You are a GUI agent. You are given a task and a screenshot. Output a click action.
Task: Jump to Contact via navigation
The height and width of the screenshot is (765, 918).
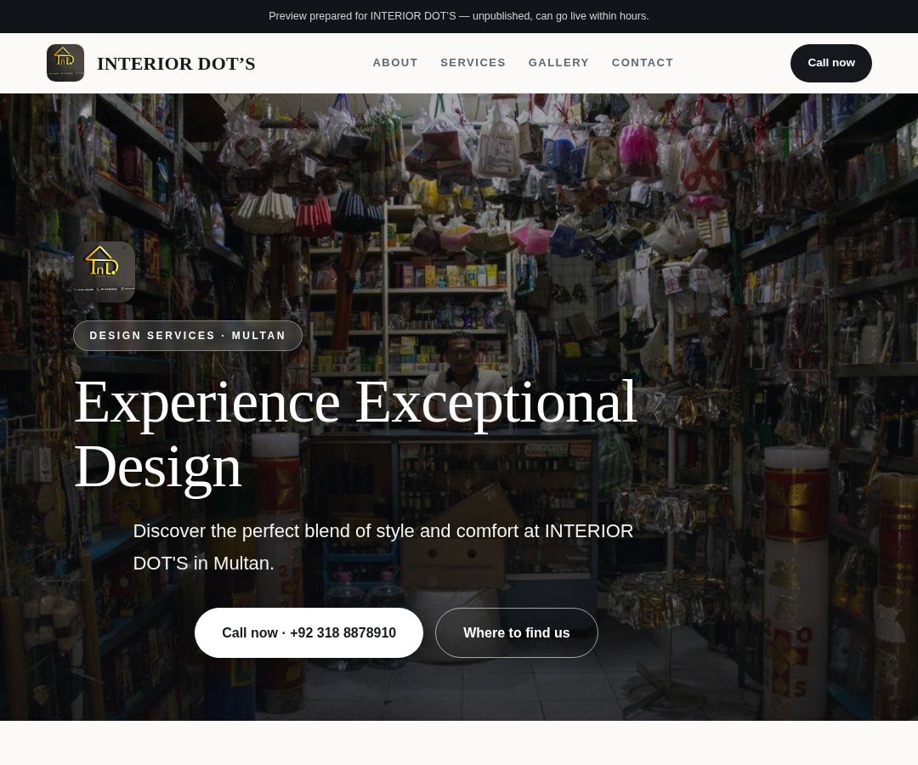(643, 63)
